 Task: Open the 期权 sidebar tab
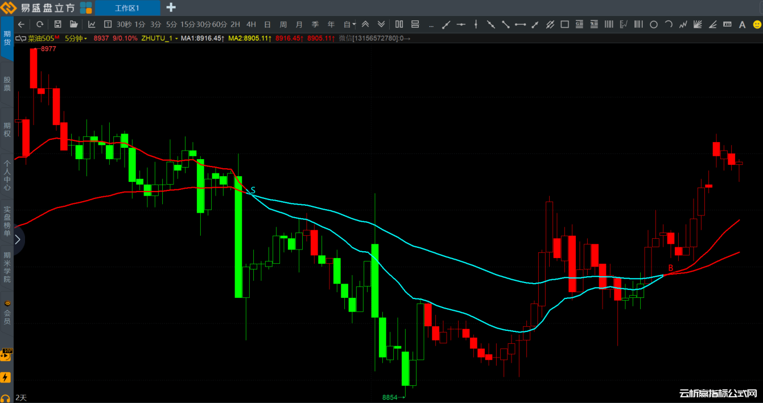(x=7, y=130)
